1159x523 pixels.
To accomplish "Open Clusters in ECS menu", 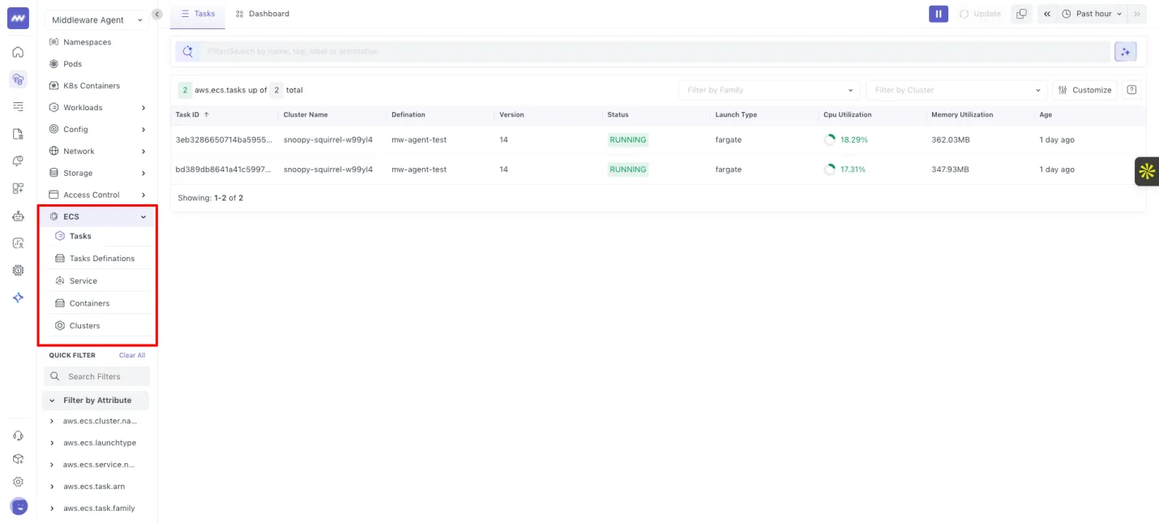I will 85,325.
